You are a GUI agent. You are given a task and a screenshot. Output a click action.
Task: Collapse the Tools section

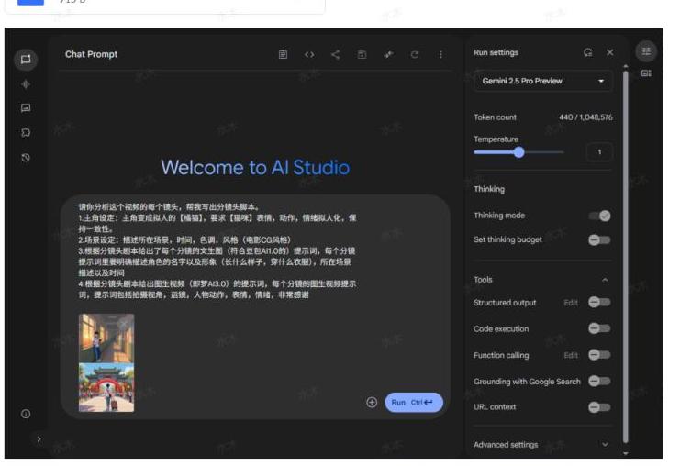click(605, 280)
